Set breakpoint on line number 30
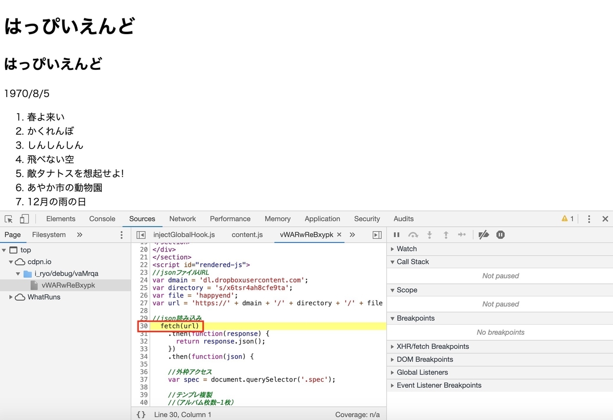The height and width of the screenshot is (420, 613). [x=144, y=326]
